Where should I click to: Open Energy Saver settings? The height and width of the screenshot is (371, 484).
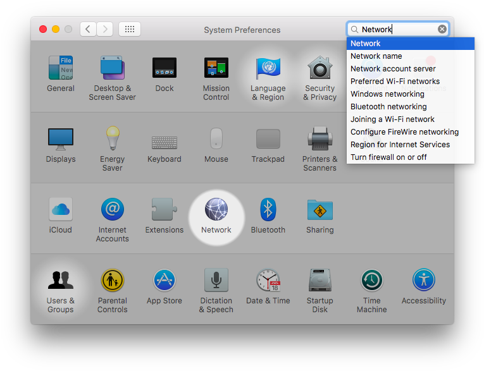113,140
